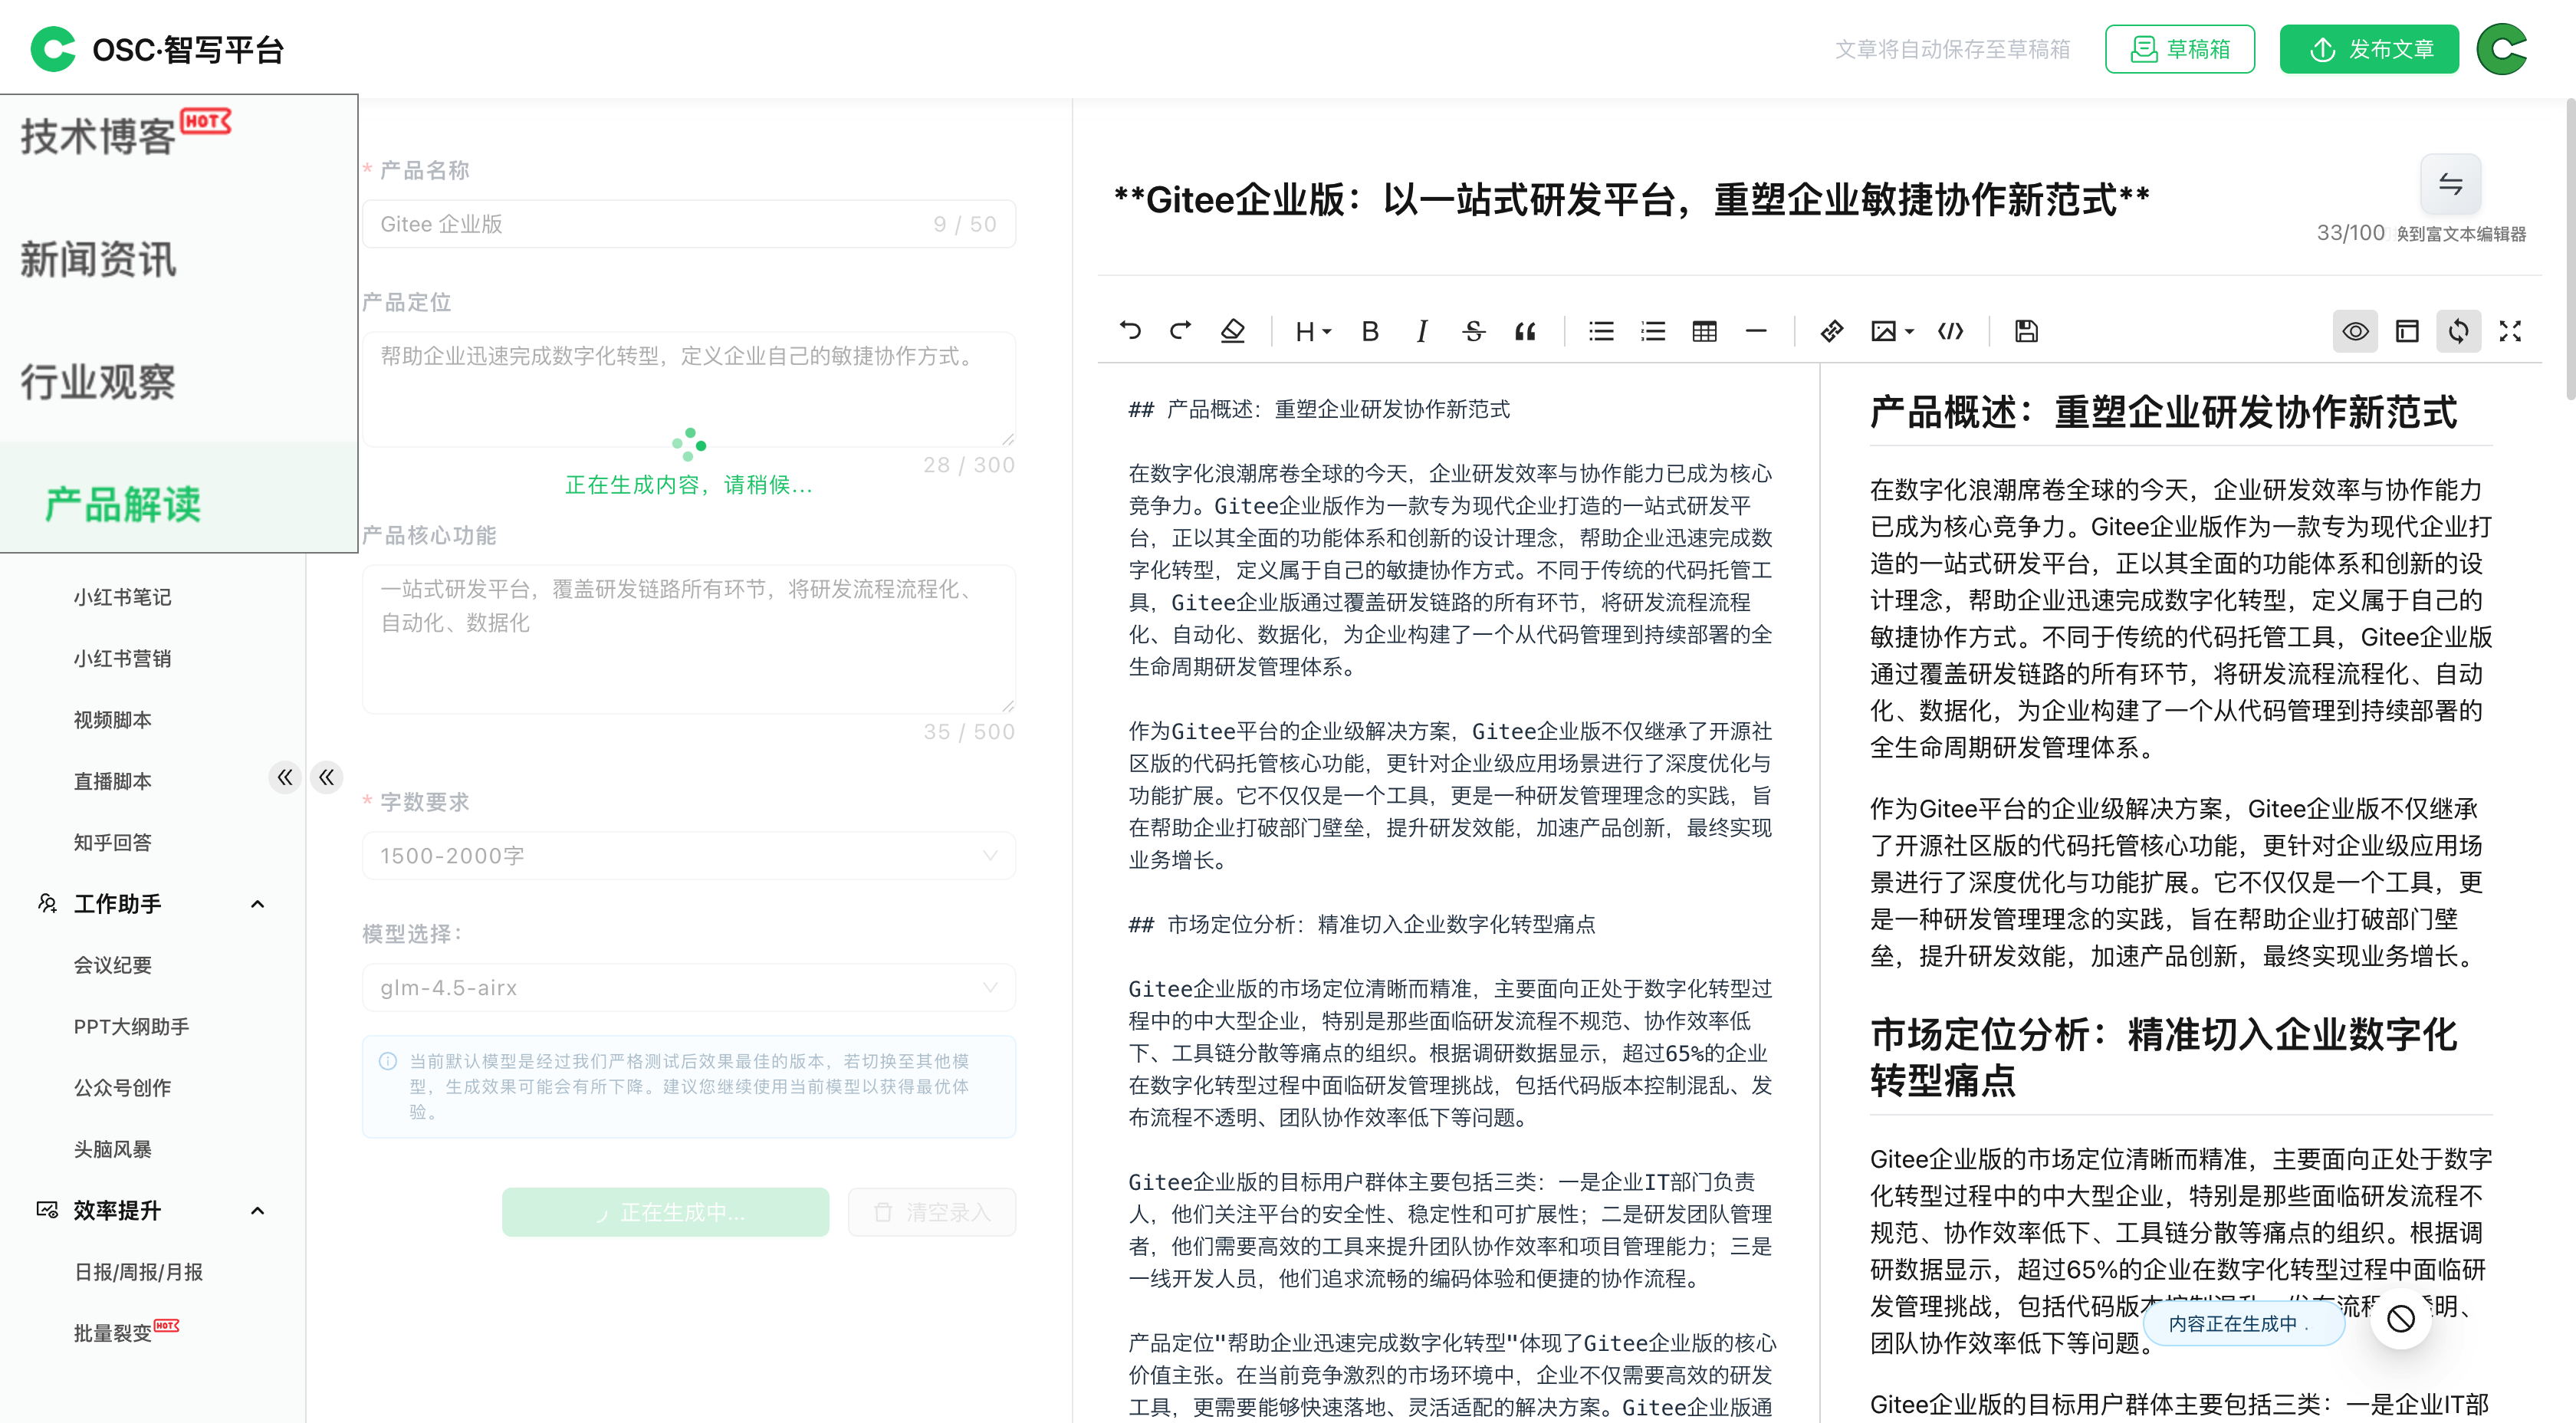
Task: Open the 会议纪要 sidebar item
Action: (112, 965)
